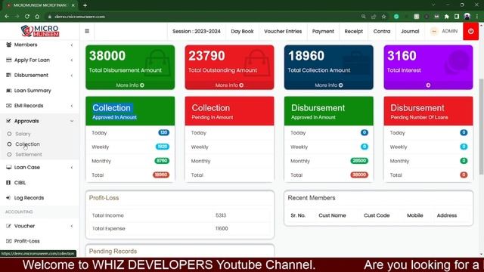Expand the EMI Records chevron
The width and height of the screenshot is (484, 272).
pos(72,106)
